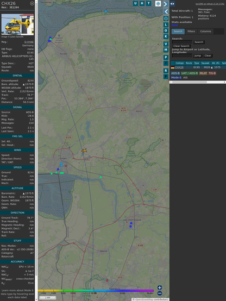Click the Clear Search button
The width and height of the screenshot is (226, 301).
(181, 46)
